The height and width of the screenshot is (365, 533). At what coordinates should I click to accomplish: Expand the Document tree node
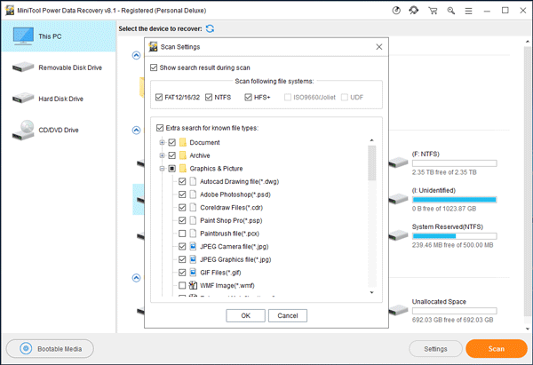click(163, 142)
